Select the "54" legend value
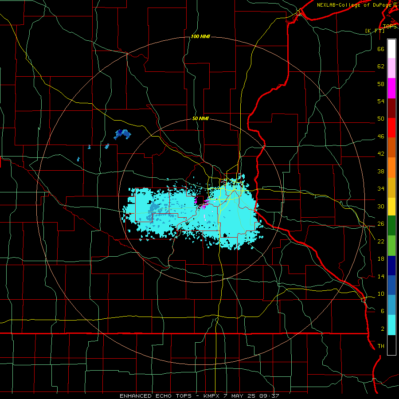The width and height of the screenshot is (399, 399). pyautogui.click(x=381, y=101)
